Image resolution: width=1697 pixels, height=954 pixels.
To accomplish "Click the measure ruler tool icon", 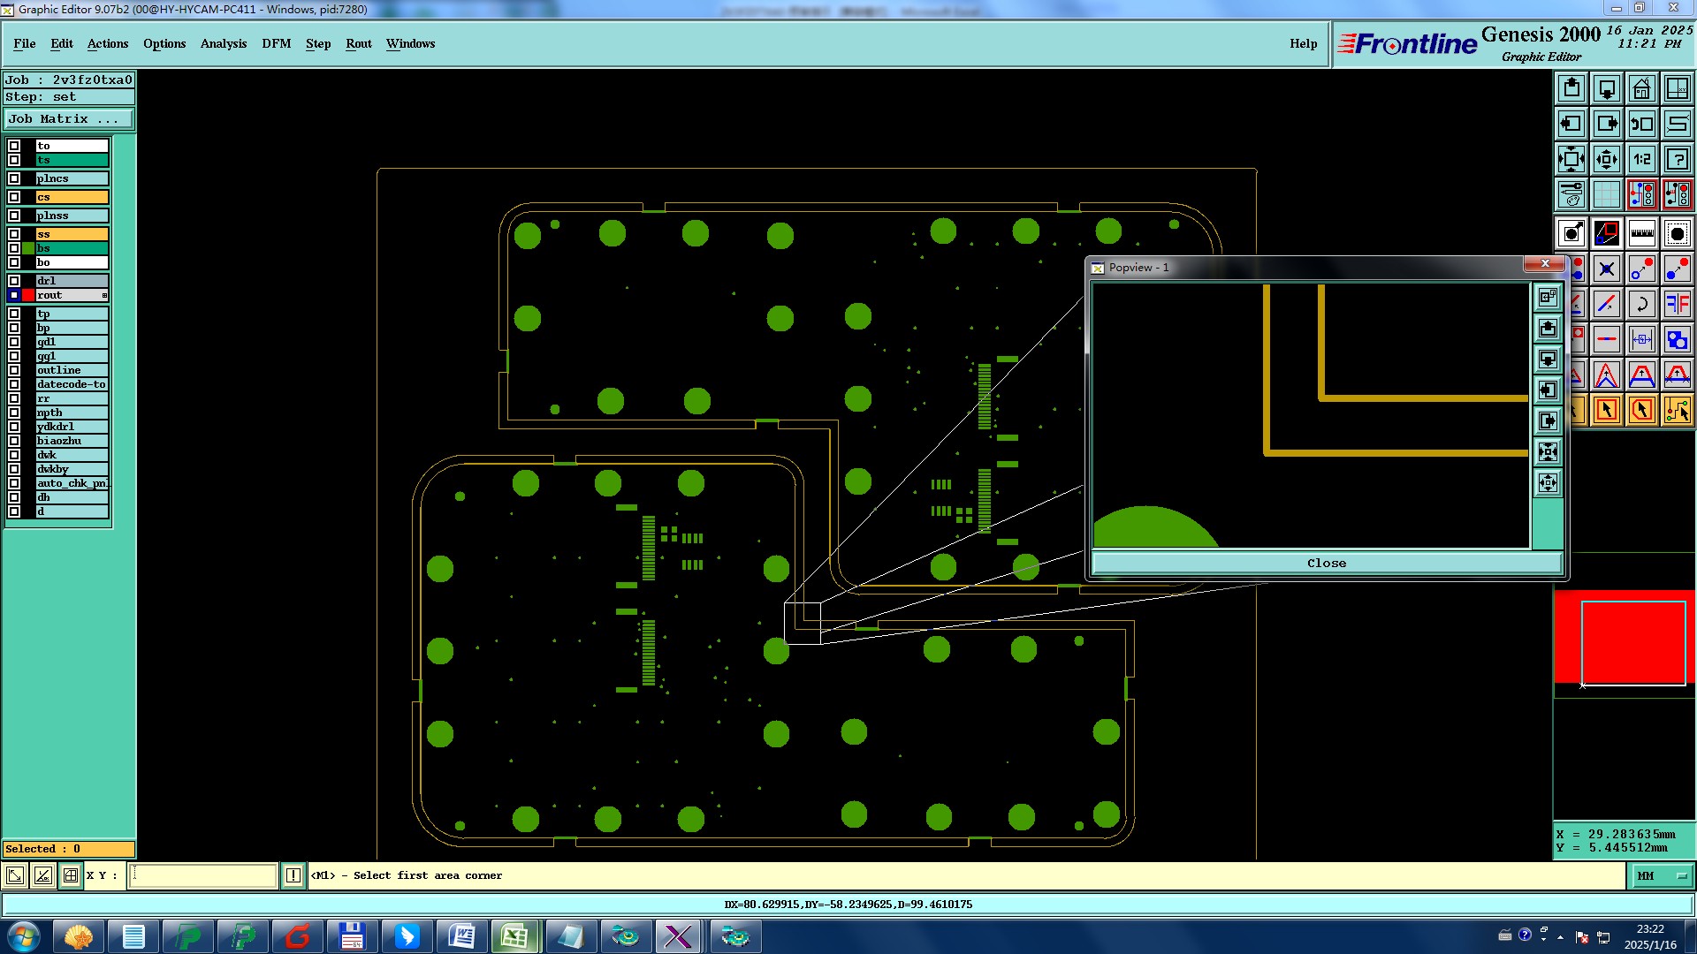I will pos(1641,233).
